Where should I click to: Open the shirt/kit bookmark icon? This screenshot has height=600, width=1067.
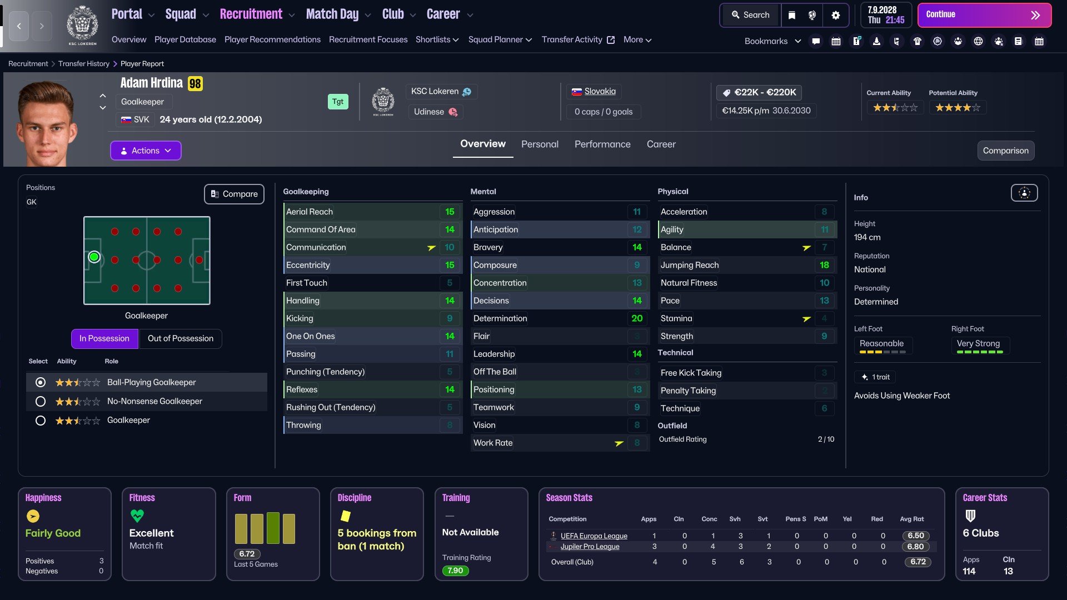(x=918, y=41)
